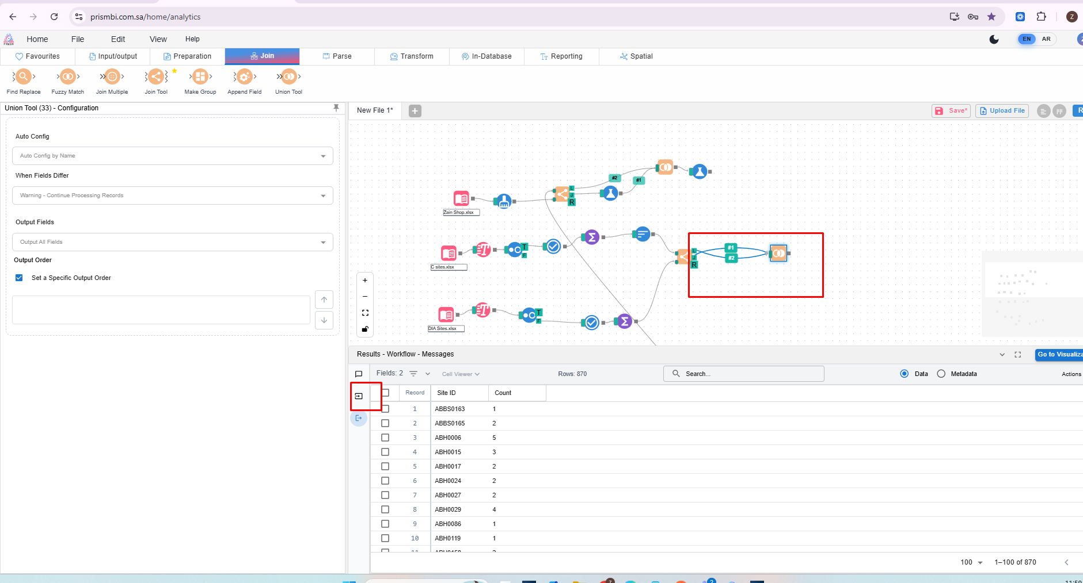Click the results Search field

[743, 374]
